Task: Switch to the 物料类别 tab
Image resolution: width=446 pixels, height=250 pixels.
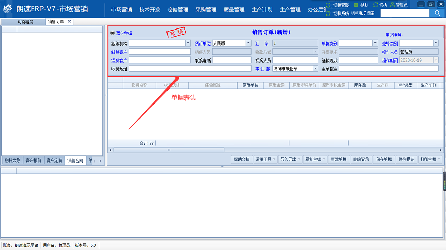Action: tap(12, 160)
